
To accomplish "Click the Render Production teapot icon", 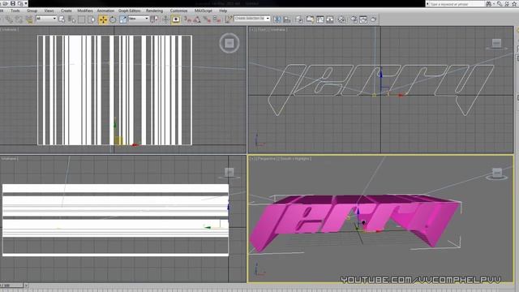I will (x=373, y=19).
